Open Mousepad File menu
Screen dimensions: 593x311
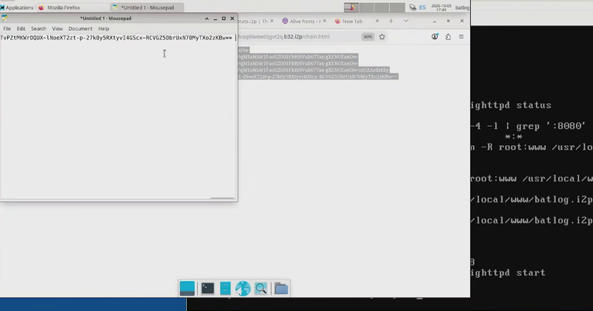[x=7, y=29]
